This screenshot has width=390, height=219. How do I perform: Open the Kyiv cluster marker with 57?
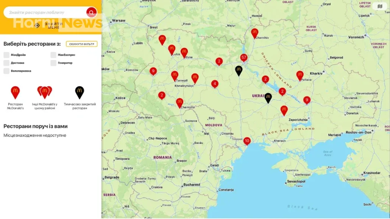tap(244, 57)
